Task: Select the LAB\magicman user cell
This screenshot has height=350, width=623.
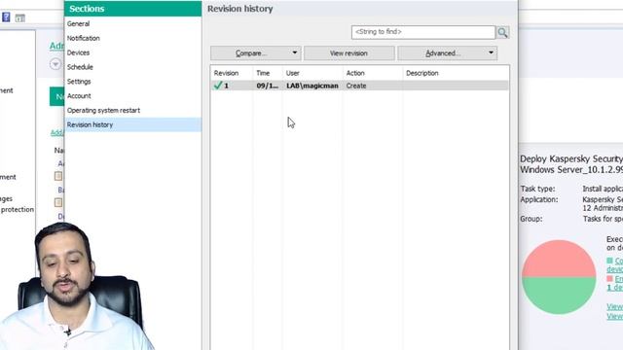Action: 312,86
